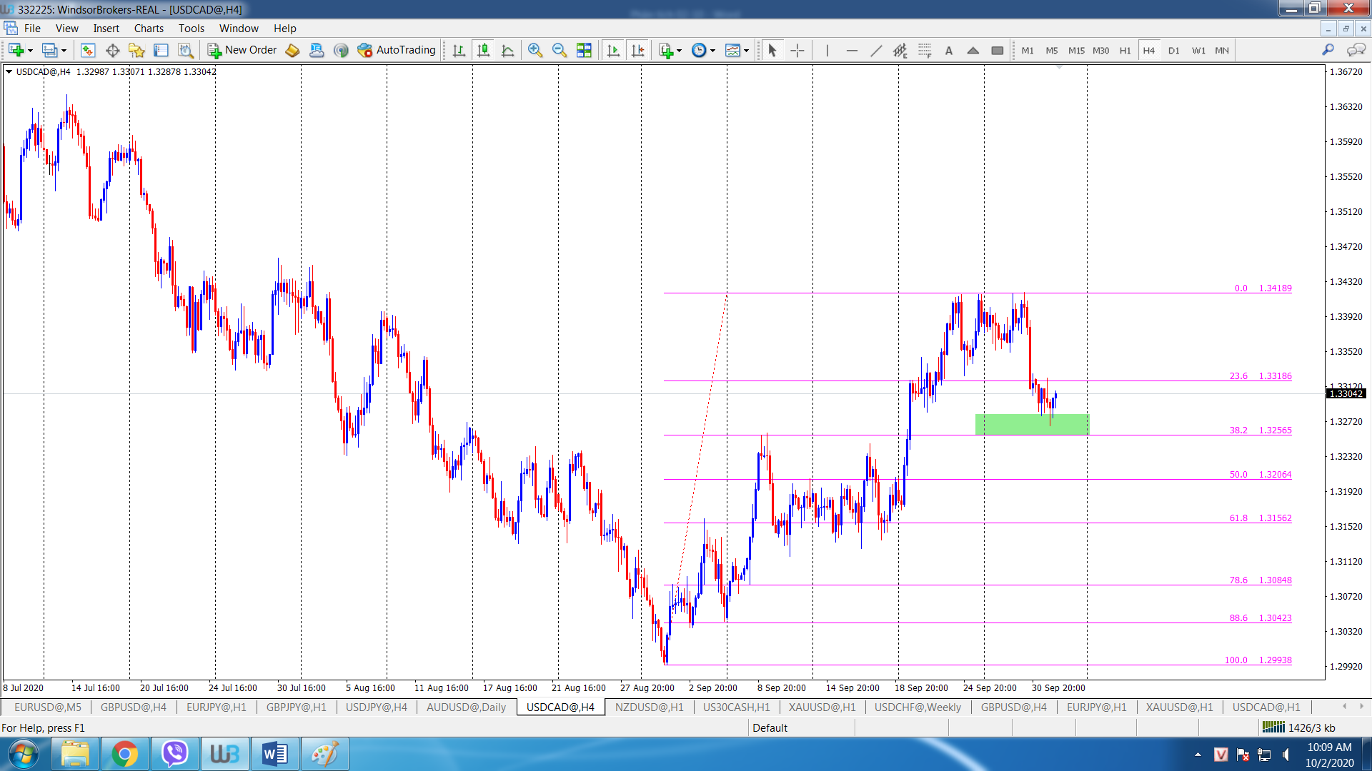Click the Tile Windows icon
1372x771 pixels.
point(584,50)
